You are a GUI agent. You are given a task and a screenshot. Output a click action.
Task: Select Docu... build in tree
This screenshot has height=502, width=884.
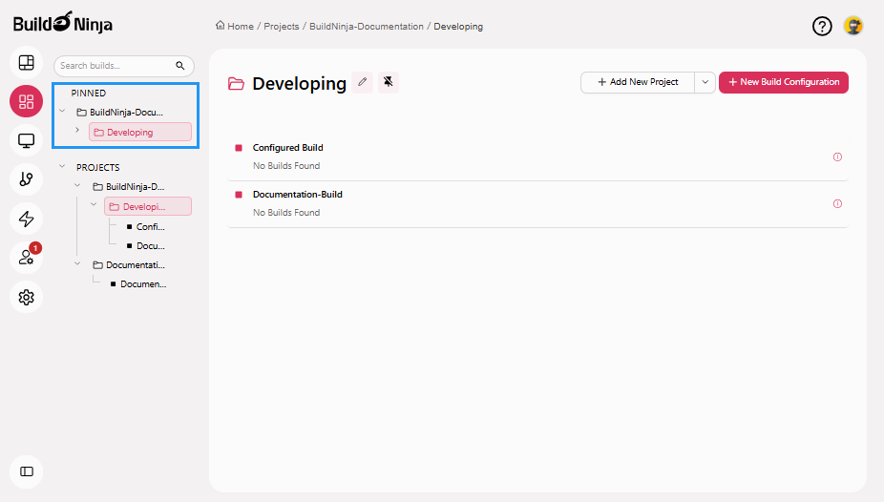pos(145,245)
